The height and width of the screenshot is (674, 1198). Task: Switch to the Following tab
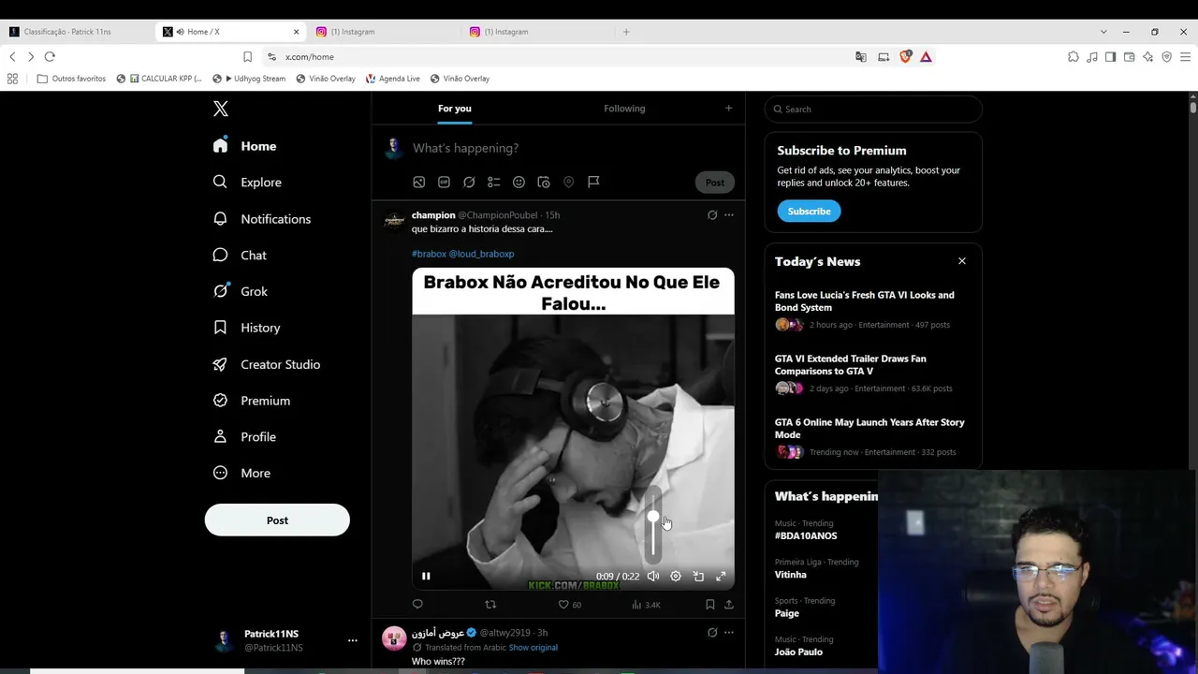pos(624,109)
